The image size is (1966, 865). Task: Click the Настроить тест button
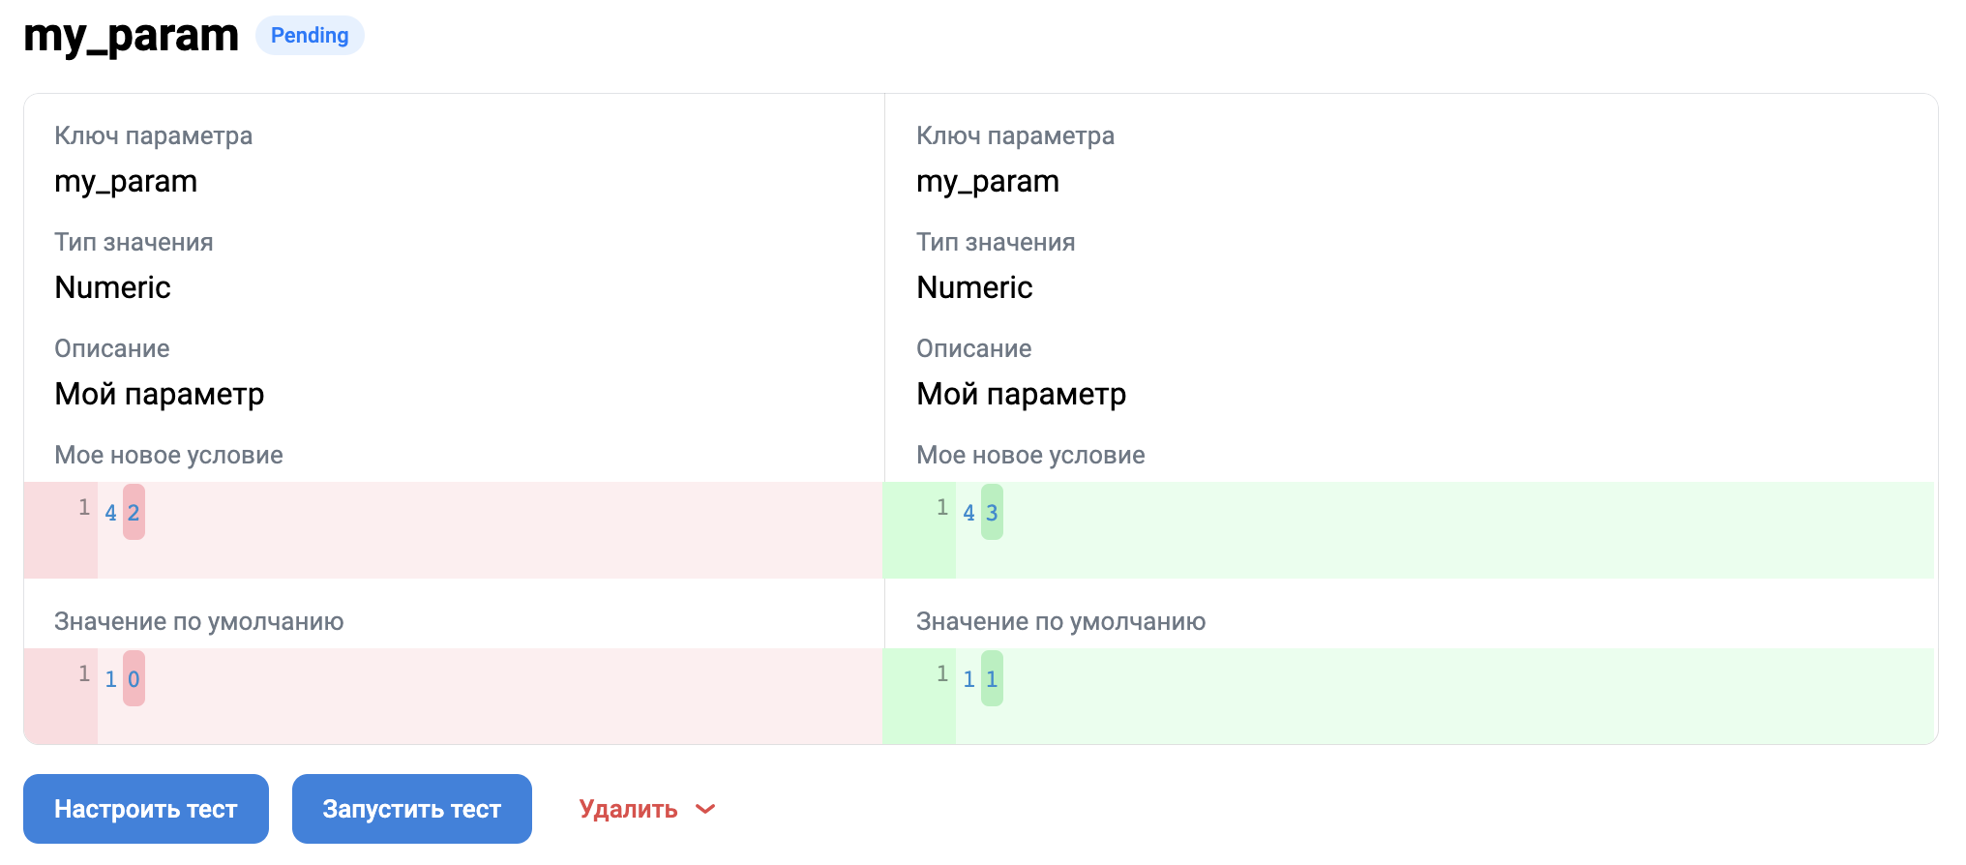[145, 809]
